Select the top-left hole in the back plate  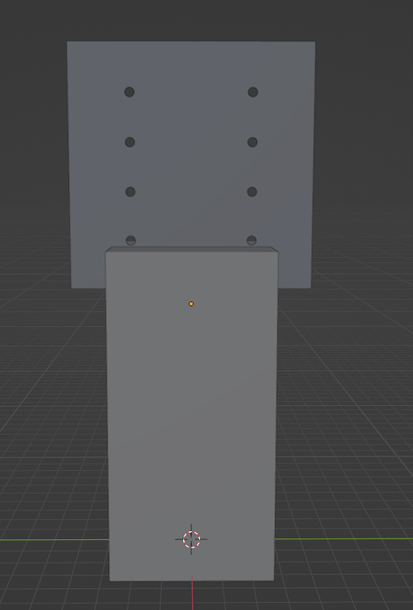(x=129, y=92)
